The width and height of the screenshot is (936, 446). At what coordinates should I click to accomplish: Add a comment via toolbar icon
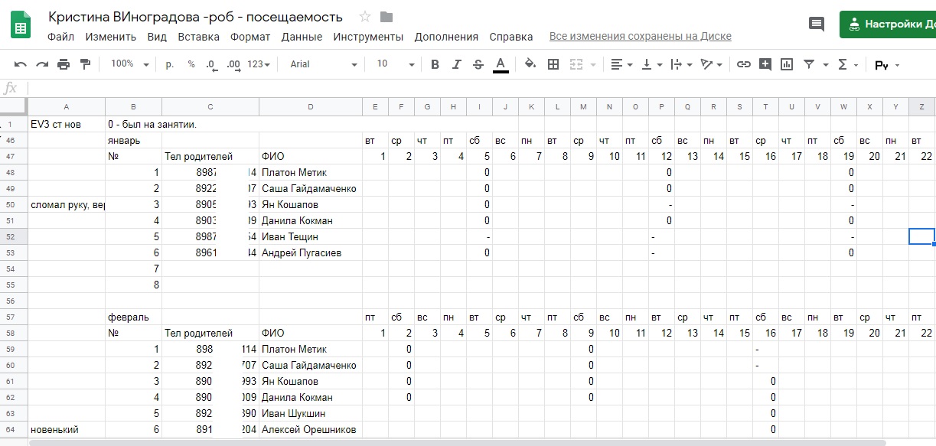pos(765,65)
